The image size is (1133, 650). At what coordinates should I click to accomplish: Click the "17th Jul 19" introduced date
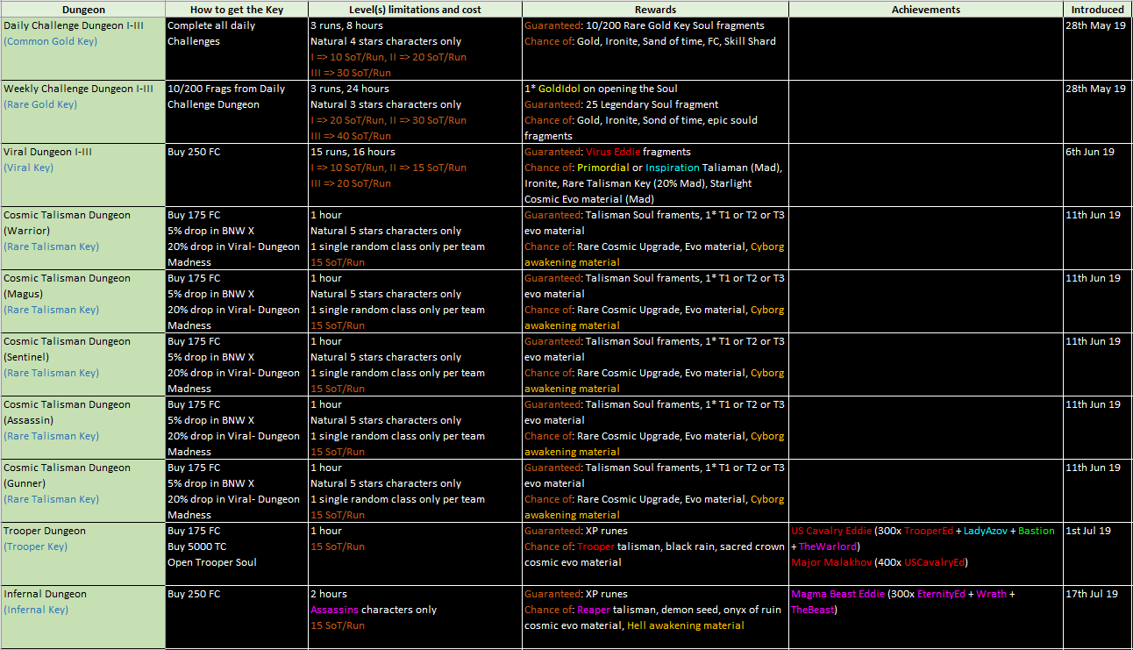[1092, 594]
